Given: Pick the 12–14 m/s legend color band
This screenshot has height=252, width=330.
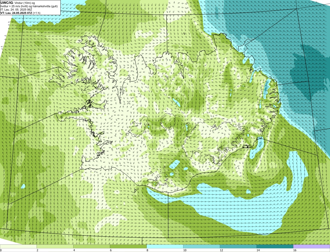Looking at the screenshot, I should tap(238, 247).
